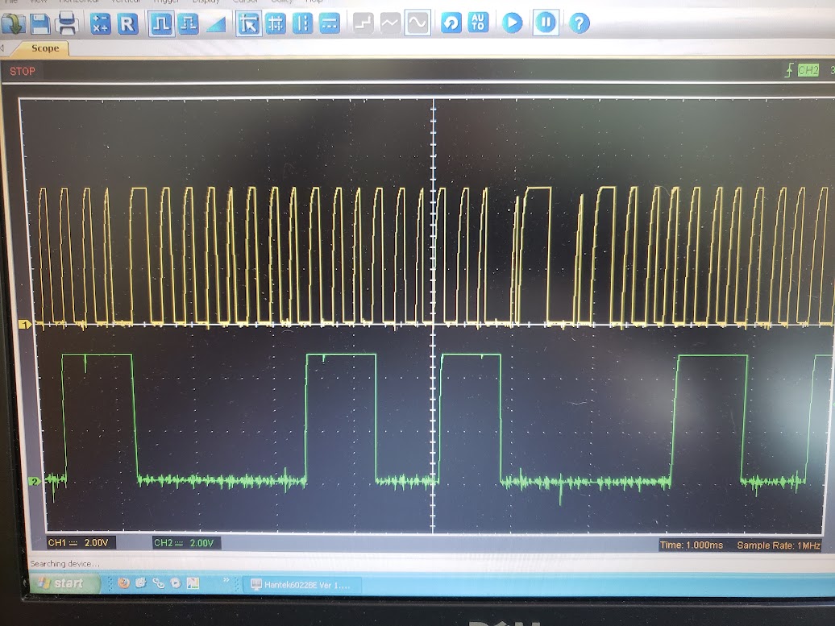
Task: Select Hantek6022BE taskbar button
Action: point(302,584)
